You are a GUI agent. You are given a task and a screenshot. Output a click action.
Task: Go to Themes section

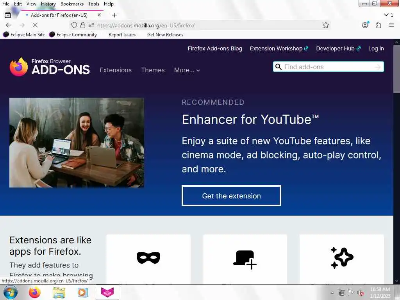click(153, 70)
